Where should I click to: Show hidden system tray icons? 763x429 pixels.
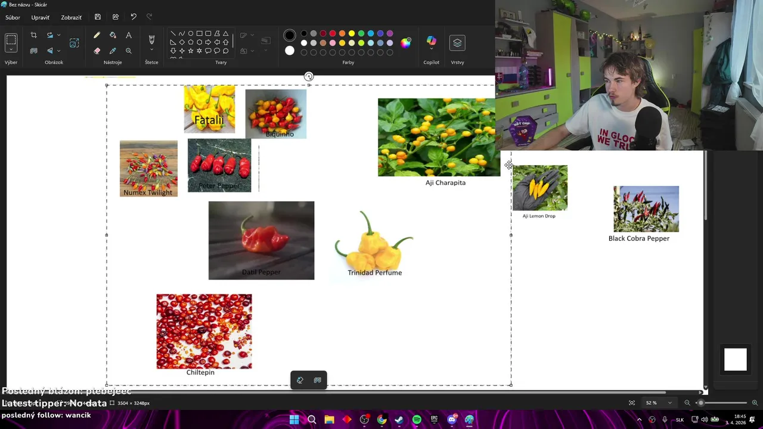(x=640, y=420)
